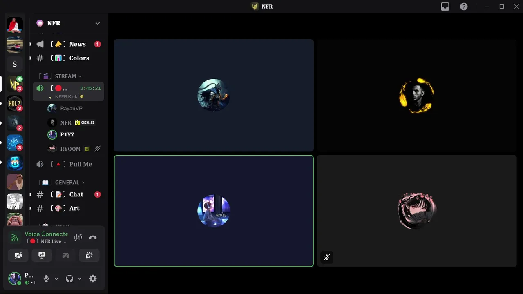This screenshot has height=294, width=523.
Task: Open the NFR server header dropdown chevron
Action: (98, 23)
